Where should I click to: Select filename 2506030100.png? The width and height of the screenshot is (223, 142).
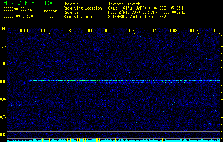pos(18,9)
